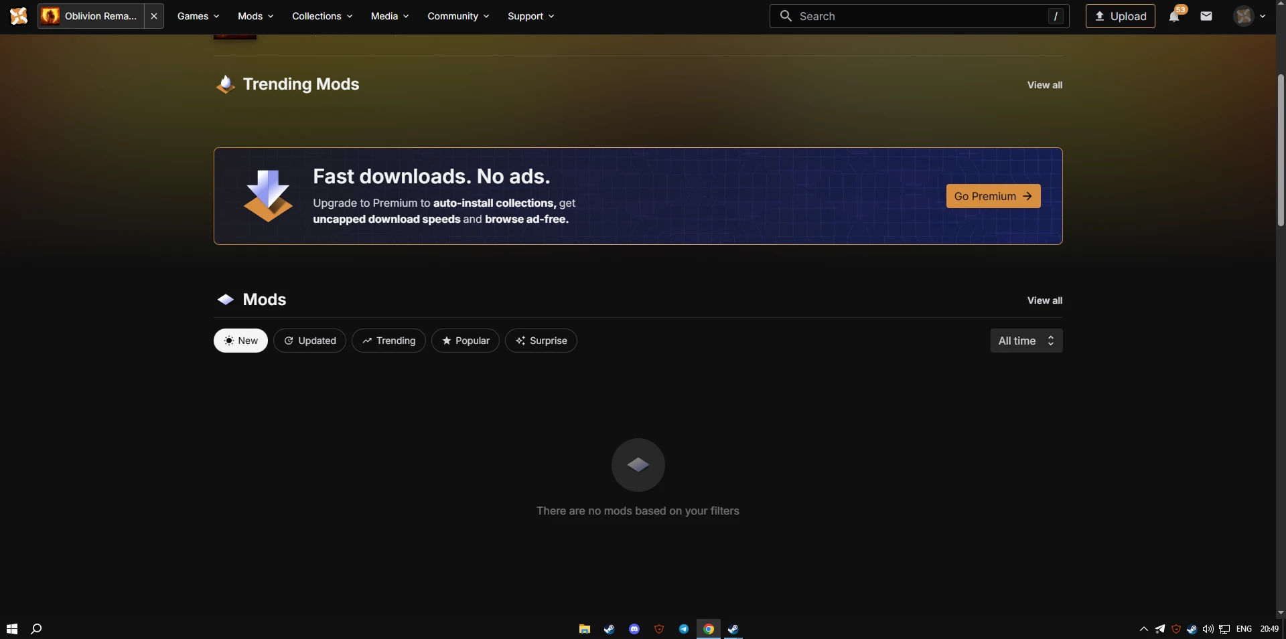
Task: Click the empty-state mods placeholder icon
Action: point(638,465)
